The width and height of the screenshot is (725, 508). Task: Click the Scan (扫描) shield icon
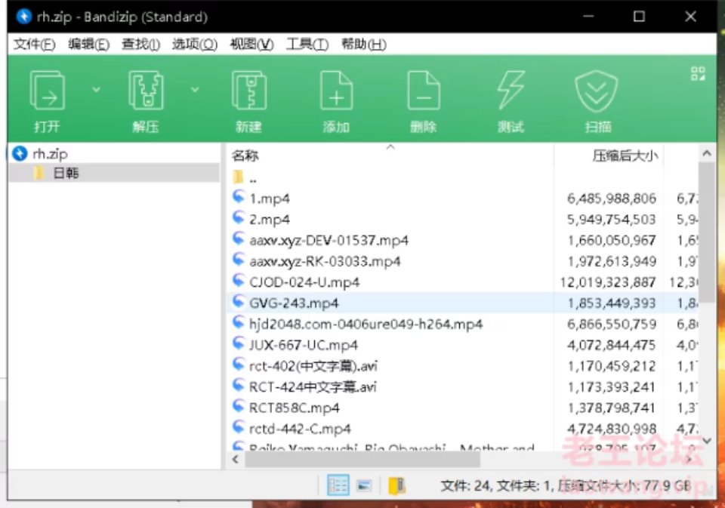(x=597, y=91)
